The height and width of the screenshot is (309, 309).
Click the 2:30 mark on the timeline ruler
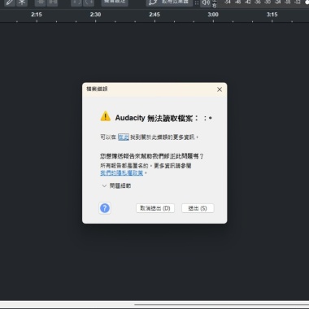tap(95, 15)
